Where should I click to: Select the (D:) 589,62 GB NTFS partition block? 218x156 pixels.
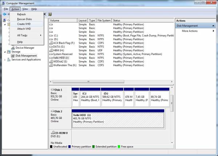tap(112, 97)
